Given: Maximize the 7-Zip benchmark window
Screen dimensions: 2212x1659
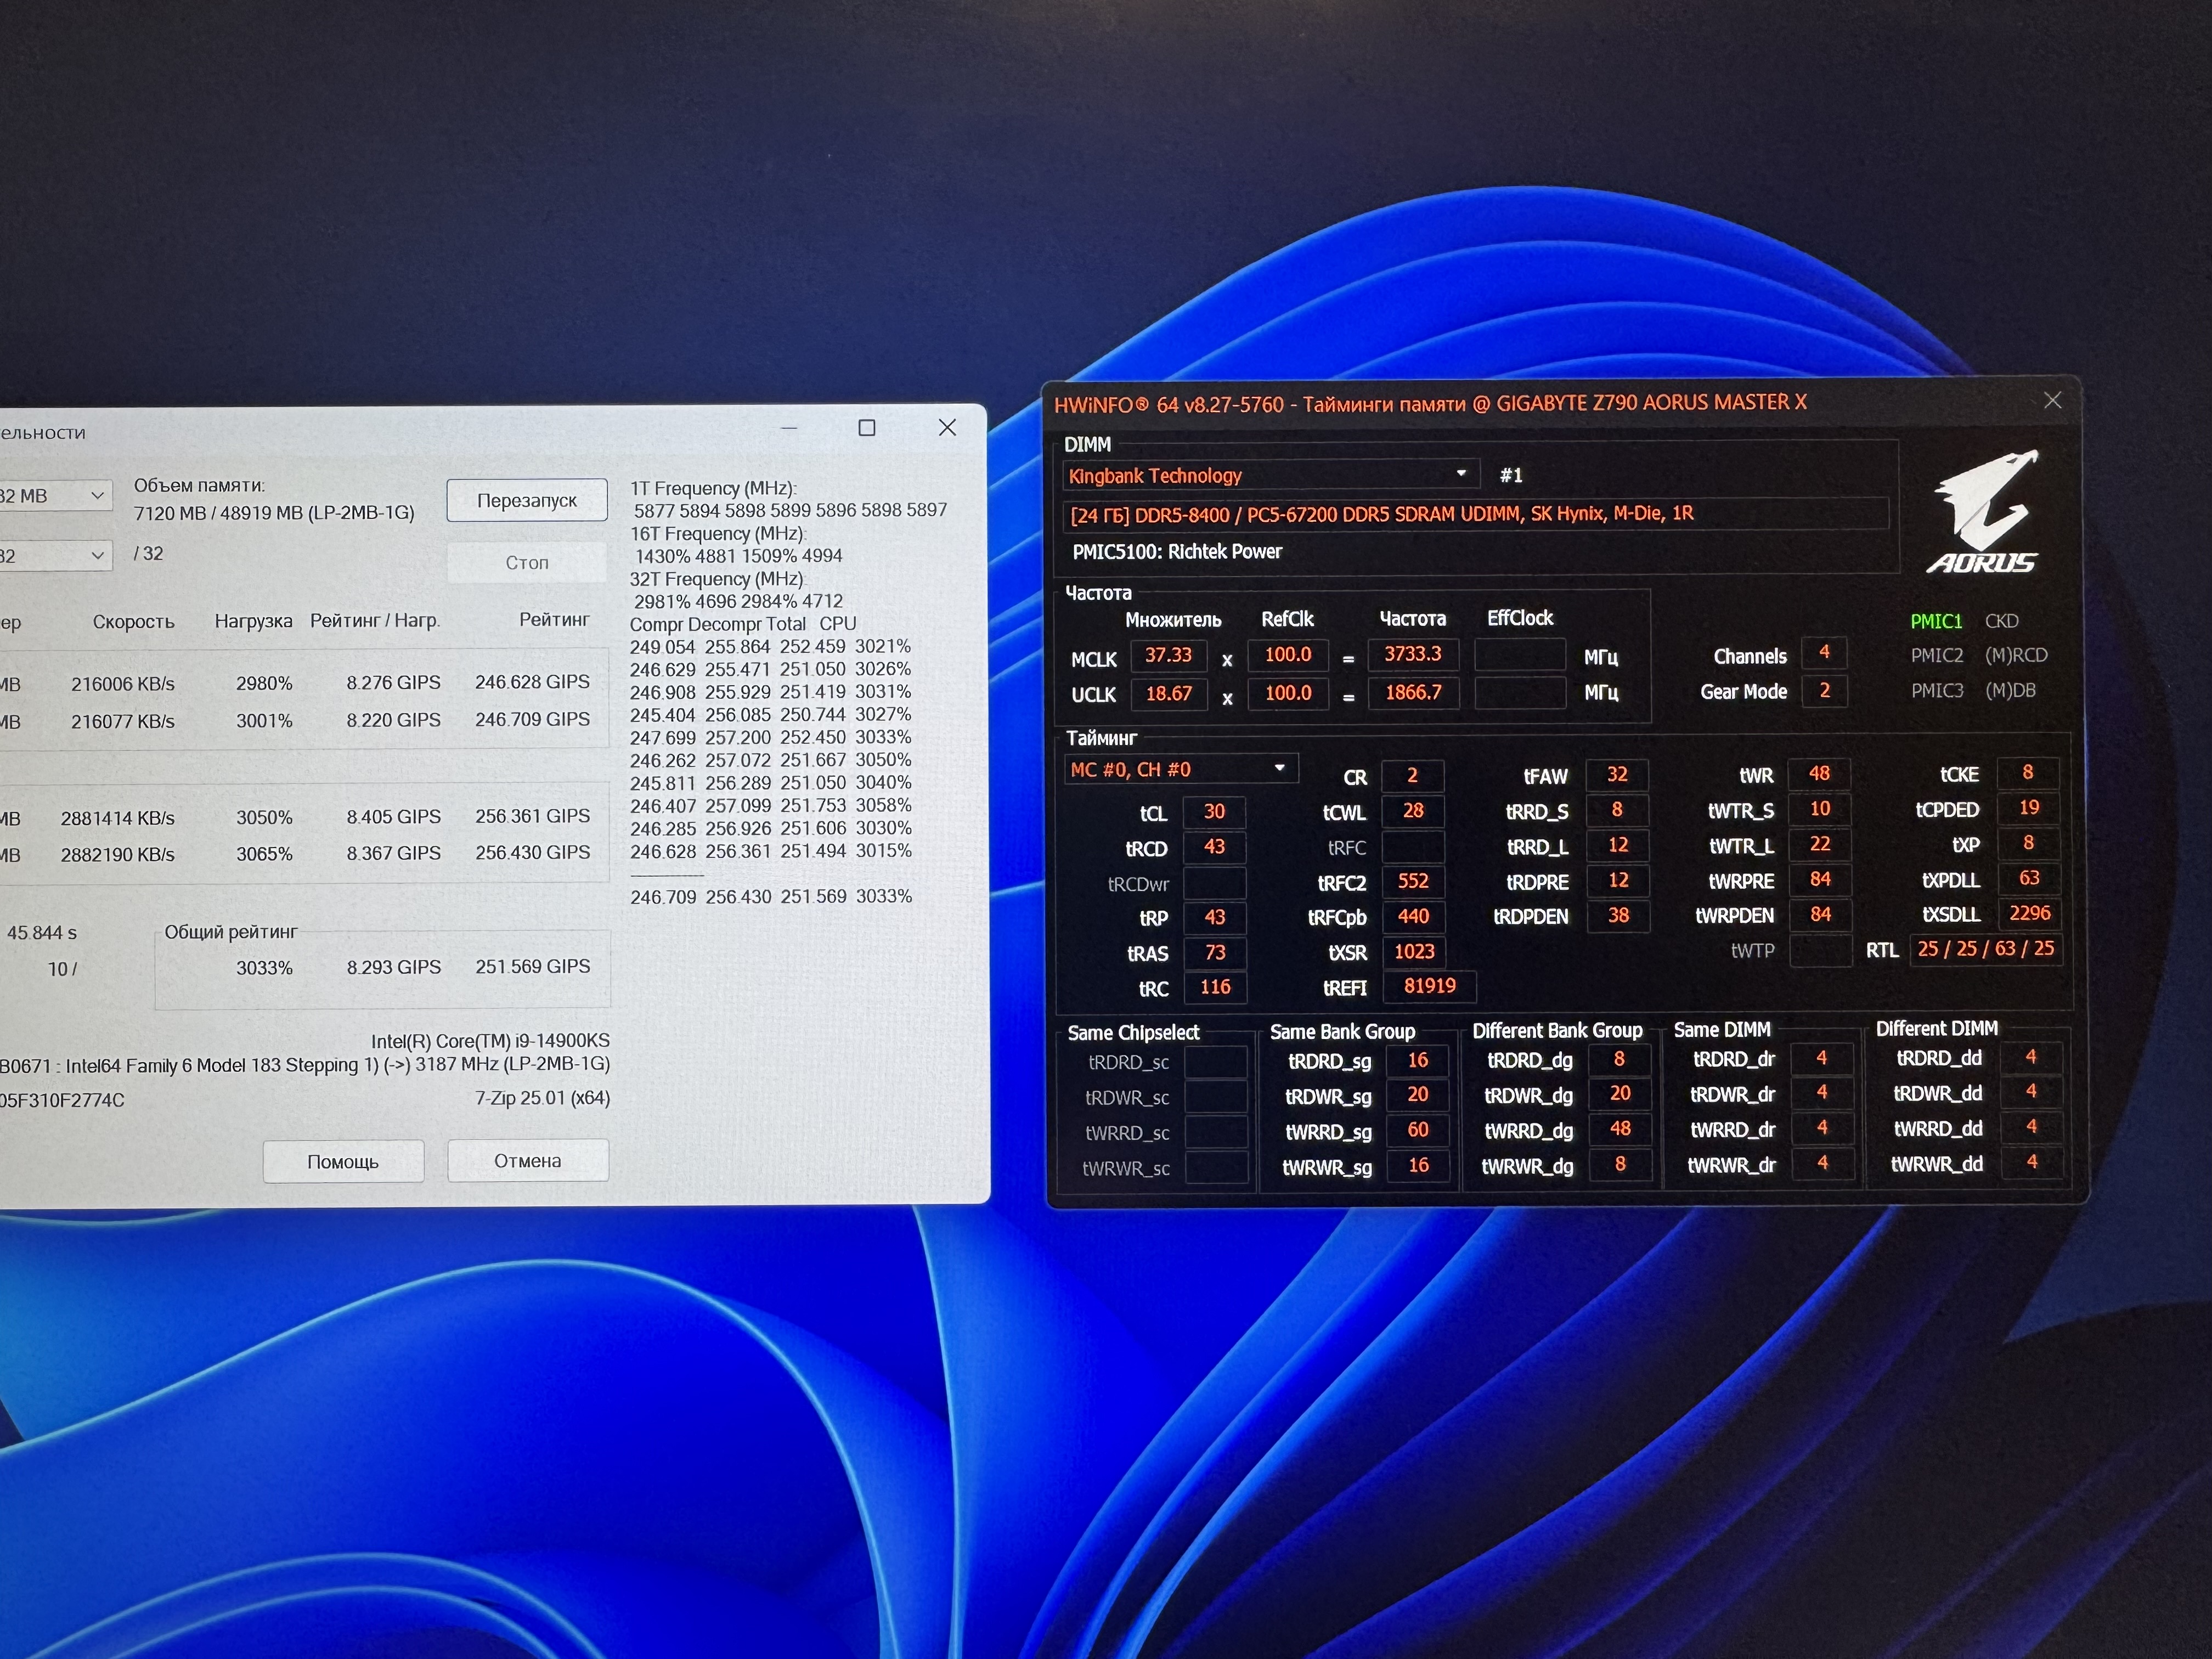Looking at the screenshot, I should pyautogui.click(x=867, y=428).
